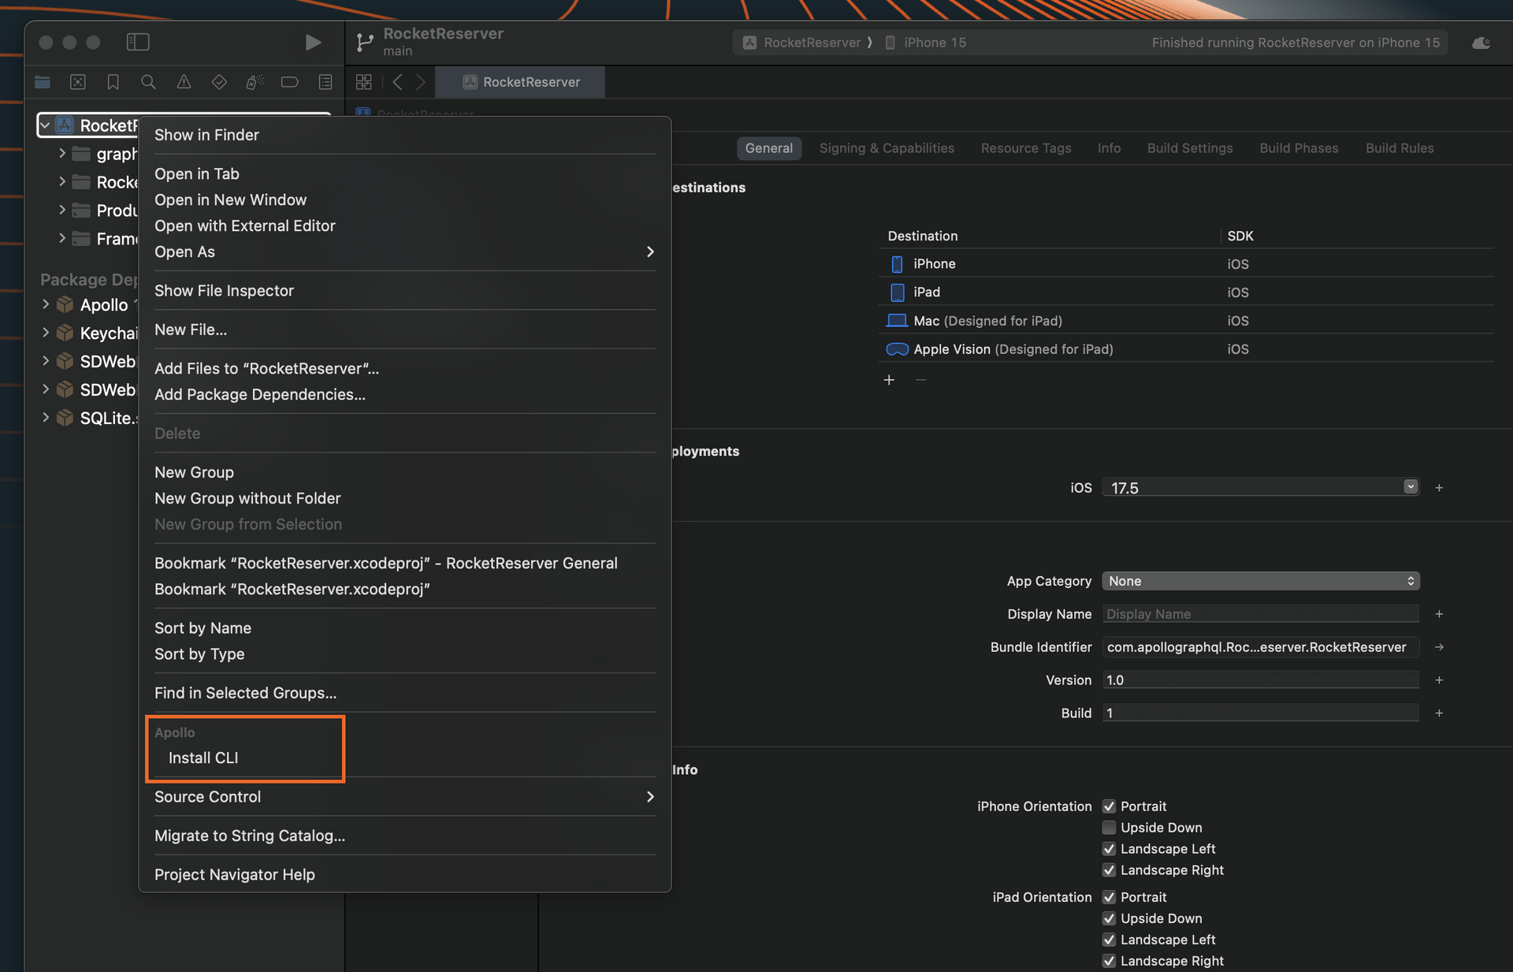Open the Issue navigator warning icon
This screenshot has width=1513, height=972.
184,82
